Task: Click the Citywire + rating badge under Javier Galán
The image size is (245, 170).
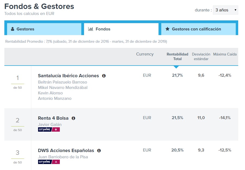Action: 49,129
